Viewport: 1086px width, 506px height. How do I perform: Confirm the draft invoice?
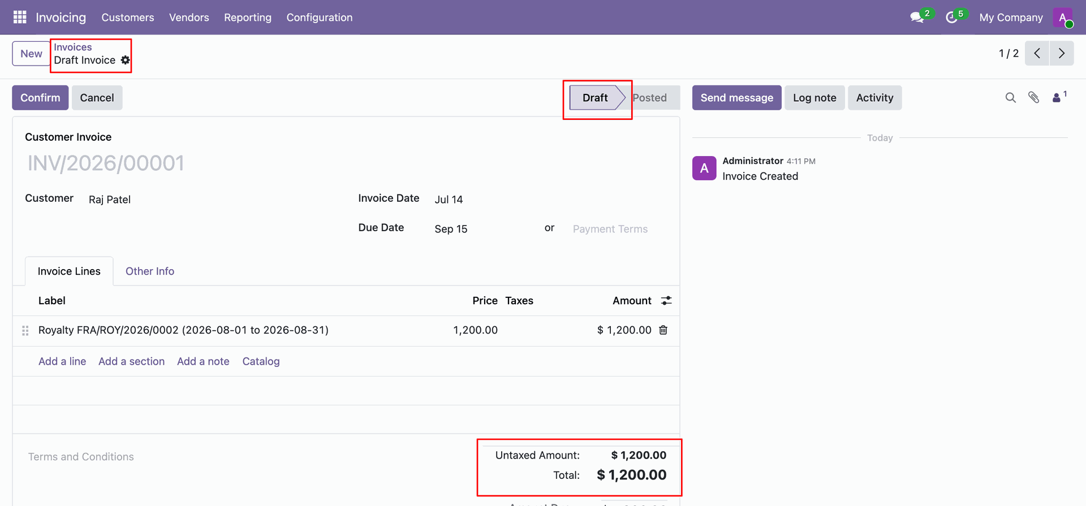click(x=40, y=98)
